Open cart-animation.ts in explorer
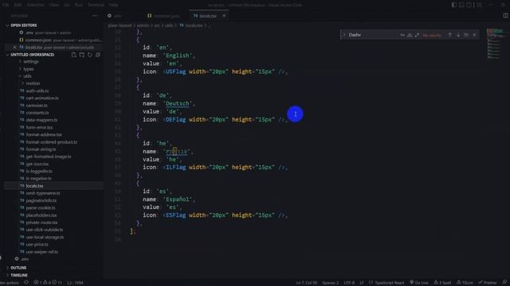Viewport: 510px width, 286px height. [42, 98]
